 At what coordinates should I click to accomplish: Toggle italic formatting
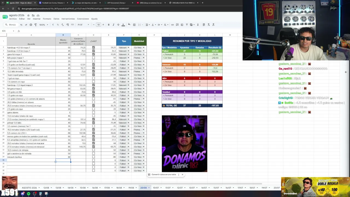coord(113,25)
